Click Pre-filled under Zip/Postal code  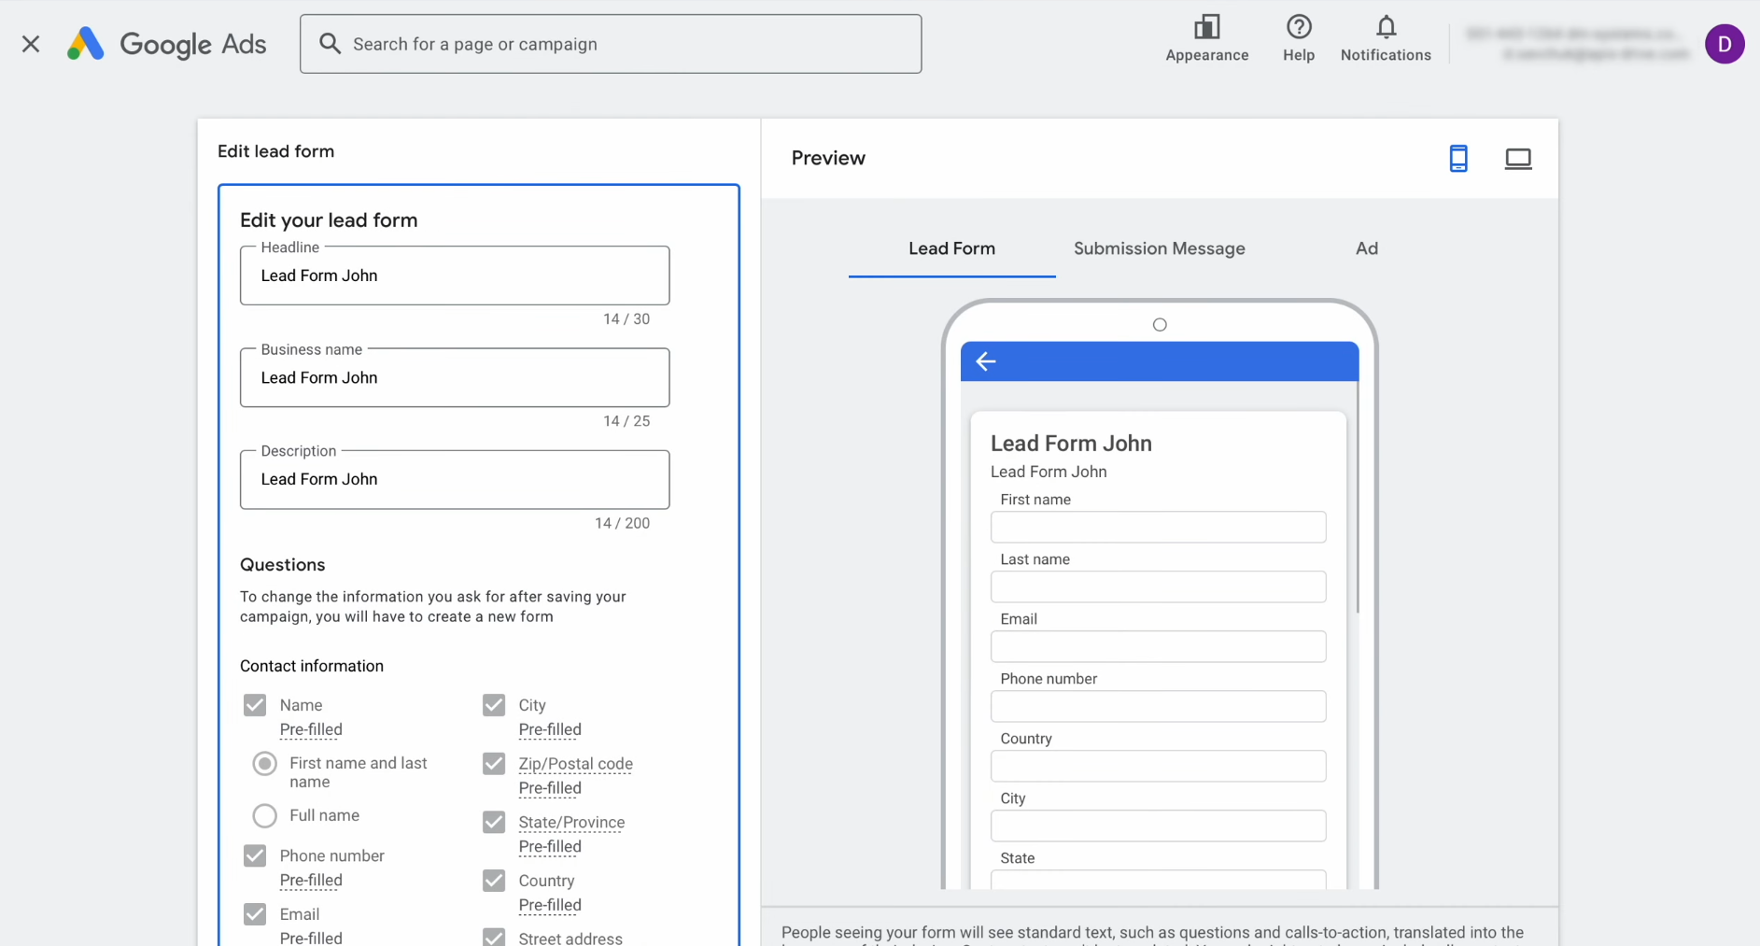550,787
